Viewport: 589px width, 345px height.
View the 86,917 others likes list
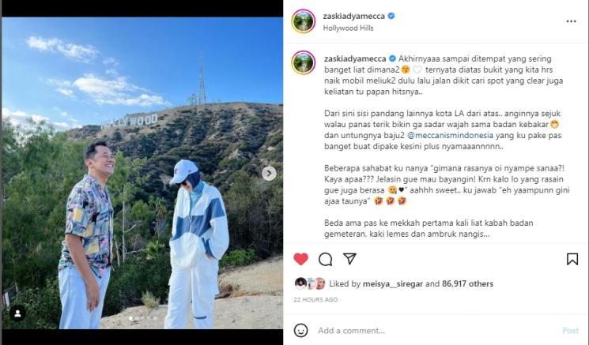(x=468, y=284)
